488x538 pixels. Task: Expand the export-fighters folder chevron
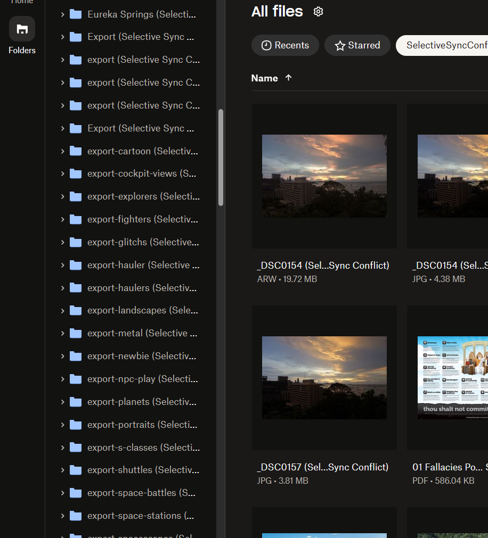click(x=62, y=219)
